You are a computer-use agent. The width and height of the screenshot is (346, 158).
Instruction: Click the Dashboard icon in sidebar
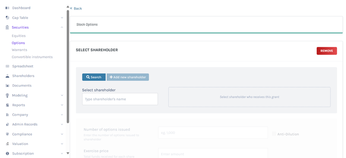point(7,8)
